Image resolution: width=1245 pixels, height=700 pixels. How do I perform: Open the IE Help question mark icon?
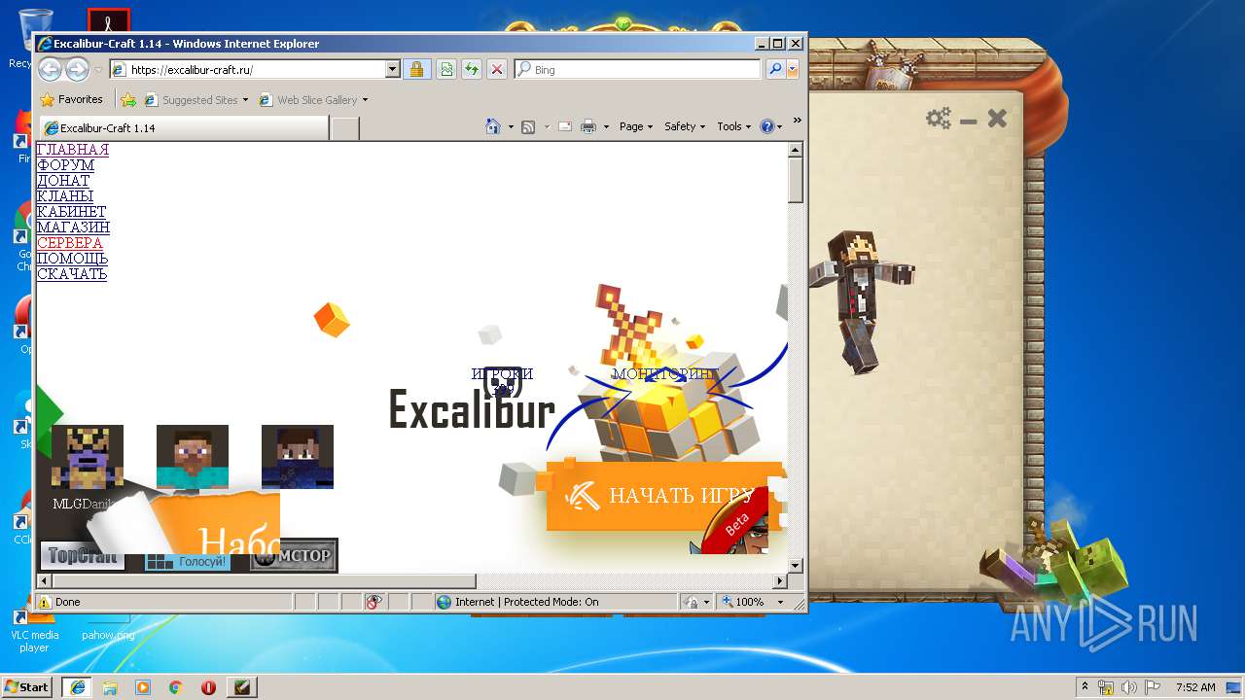tap(766, 126)
